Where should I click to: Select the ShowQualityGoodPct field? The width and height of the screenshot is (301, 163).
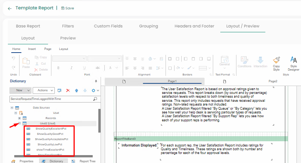coord(50,134)
